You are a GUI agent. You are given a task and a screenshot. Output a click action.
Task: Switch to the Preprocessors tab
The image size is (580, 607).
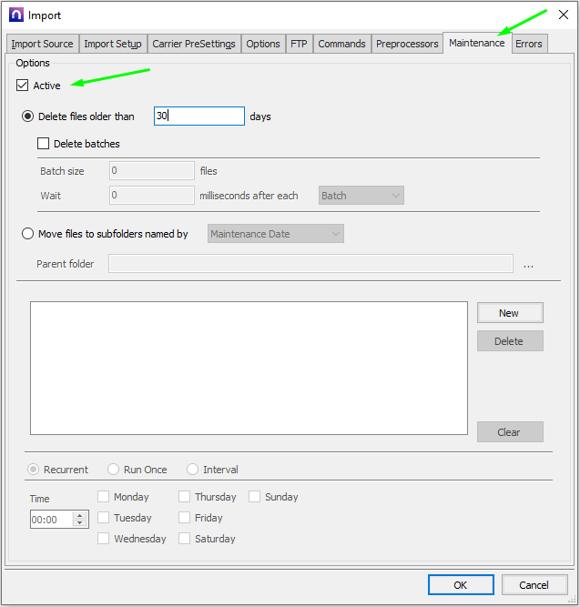pos(407,44)
